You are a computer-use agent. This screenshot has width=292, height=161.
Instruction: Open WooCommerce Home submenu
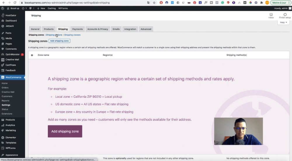[5, 83]
